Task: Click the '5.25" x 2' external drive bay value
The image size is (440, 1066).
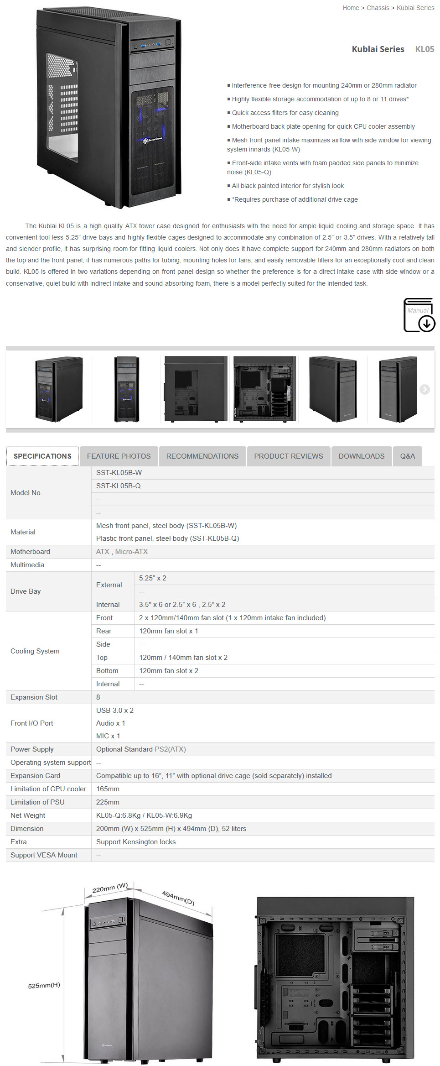Action: 153,578
